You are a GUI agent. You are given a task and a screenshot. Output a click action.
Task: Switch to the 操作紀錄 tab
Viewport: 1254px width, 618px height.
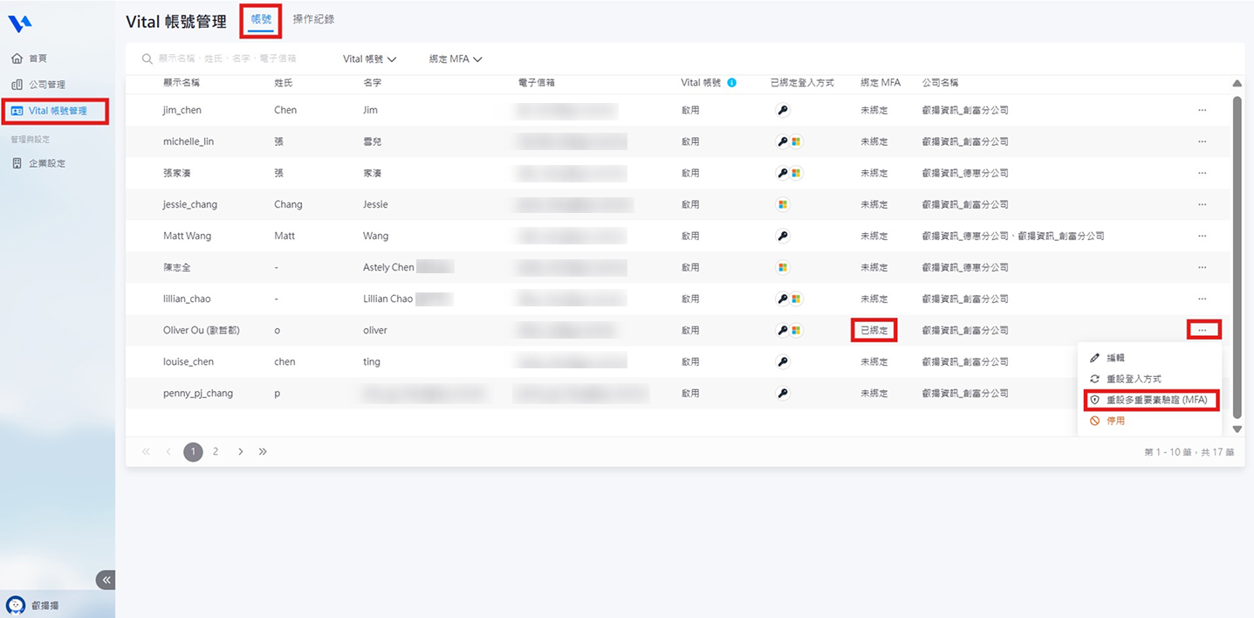pos(313,19)
